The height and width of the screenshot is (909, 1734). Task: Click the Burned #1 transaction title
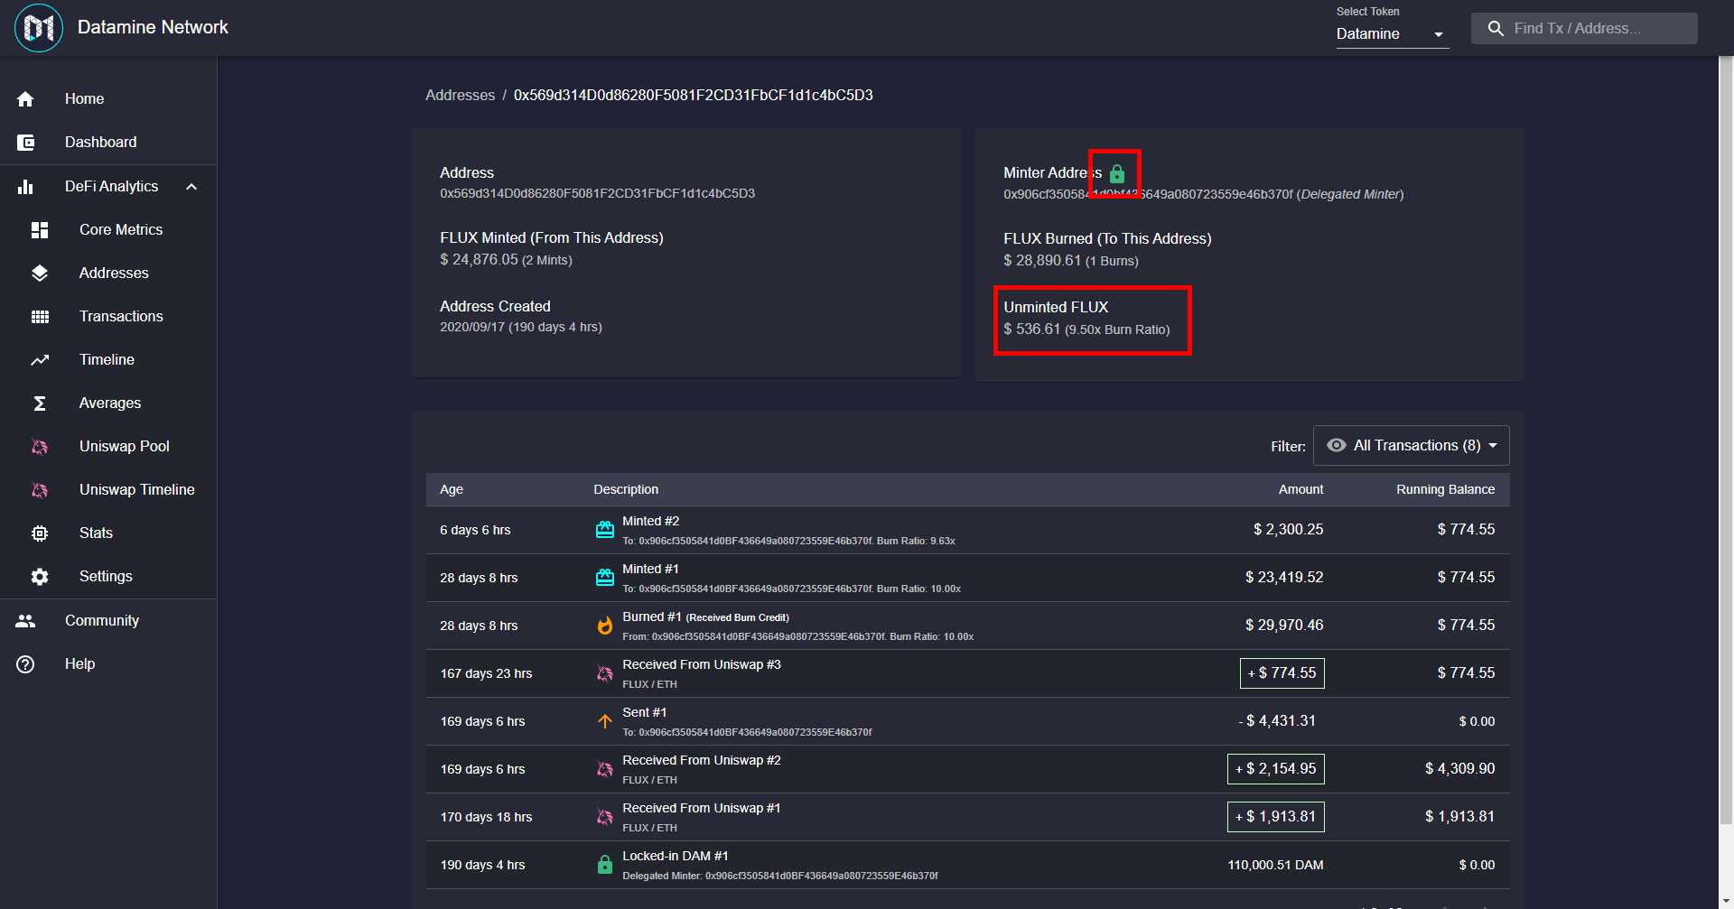[651, 617]
